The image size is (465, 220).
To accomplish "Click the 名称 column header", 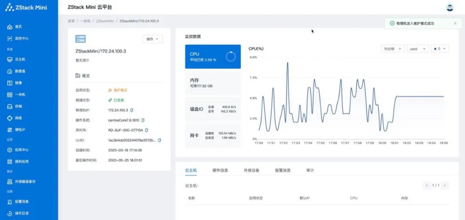I will pos(190,198).
